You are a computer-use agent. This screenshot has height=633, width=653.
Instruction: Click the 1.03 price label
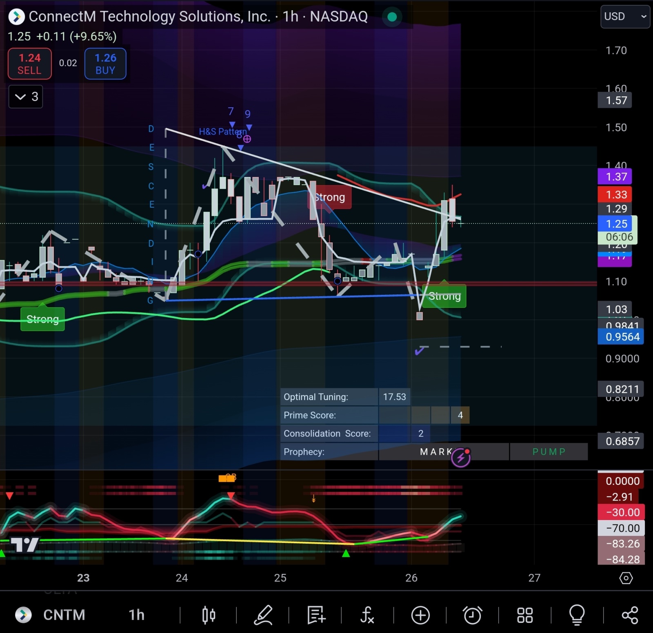615,309
